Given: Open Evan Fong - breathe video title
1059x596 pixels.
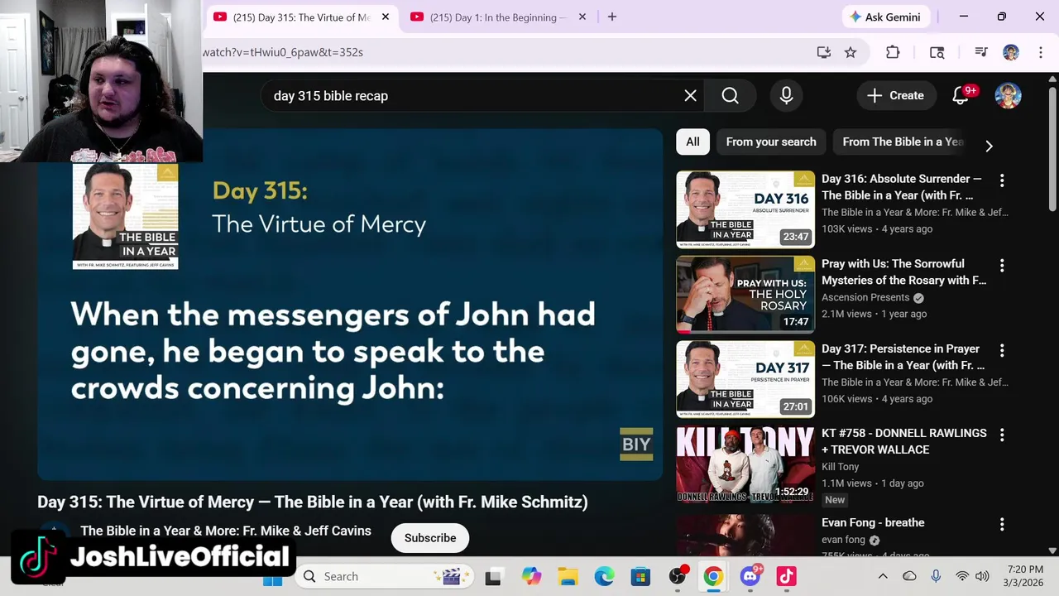Looking at the screenshot, I should 873,523.
